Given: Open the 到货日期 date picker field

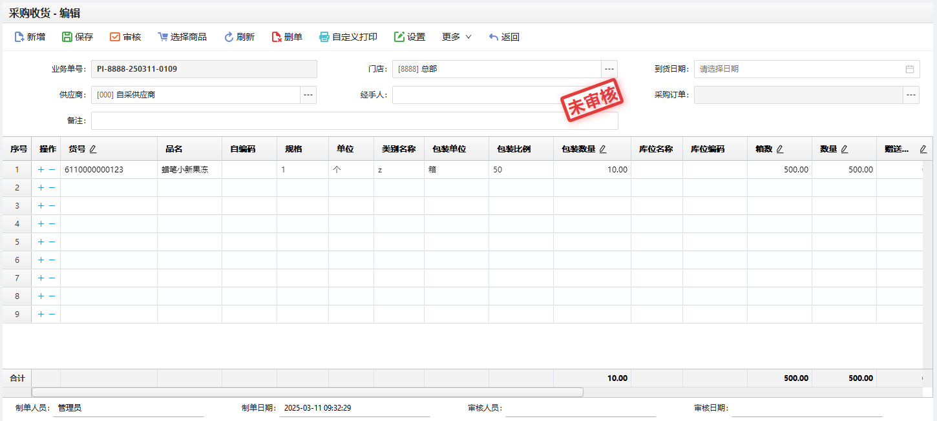Looking at the screenshot, I should [806, 69].
